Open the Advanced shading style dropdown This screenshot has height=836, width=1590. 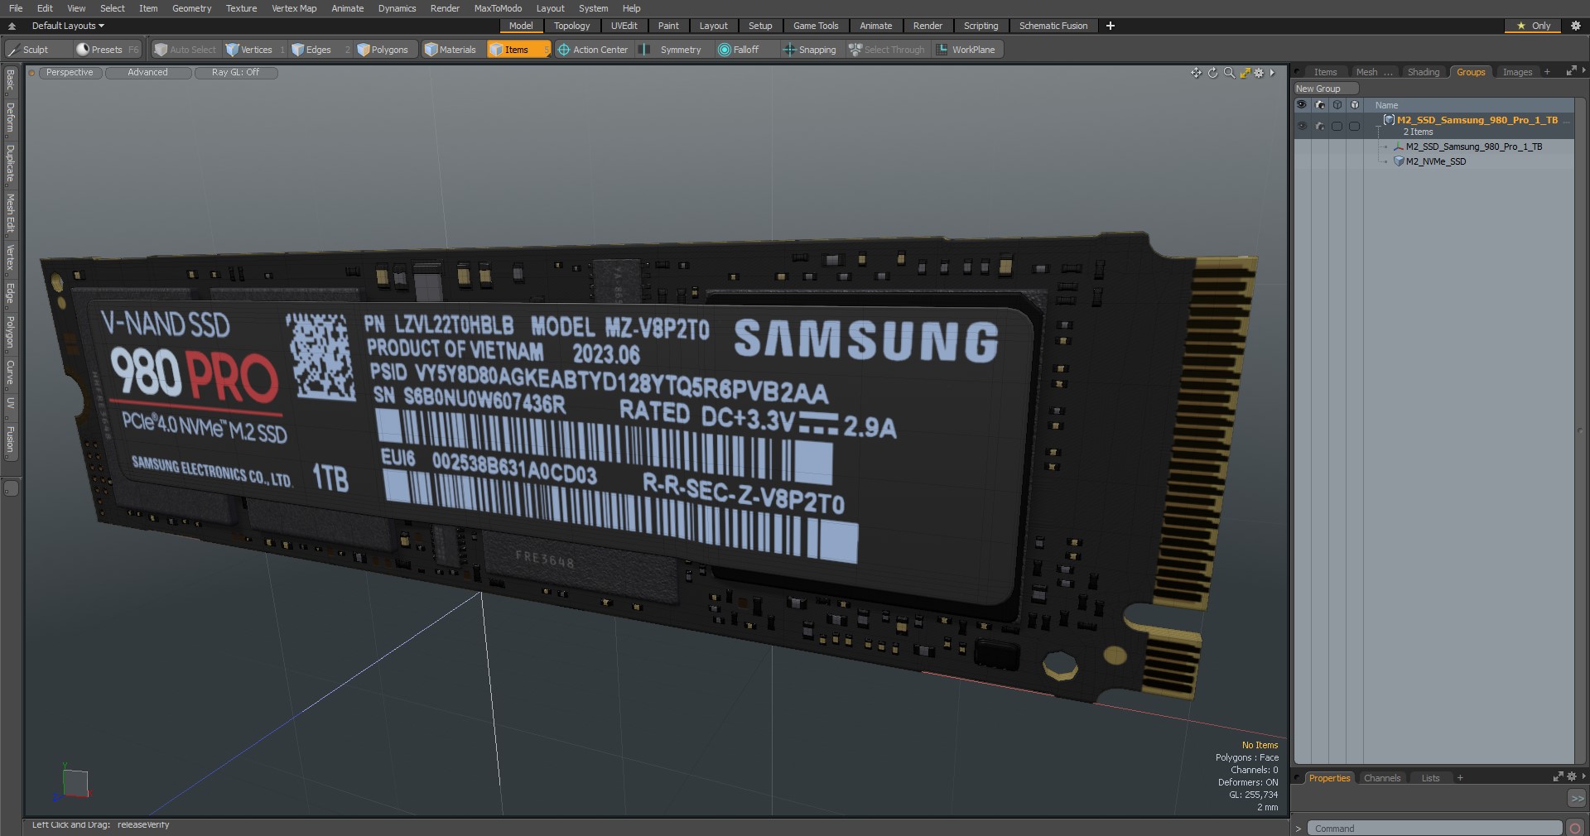(x=147, y=73)
